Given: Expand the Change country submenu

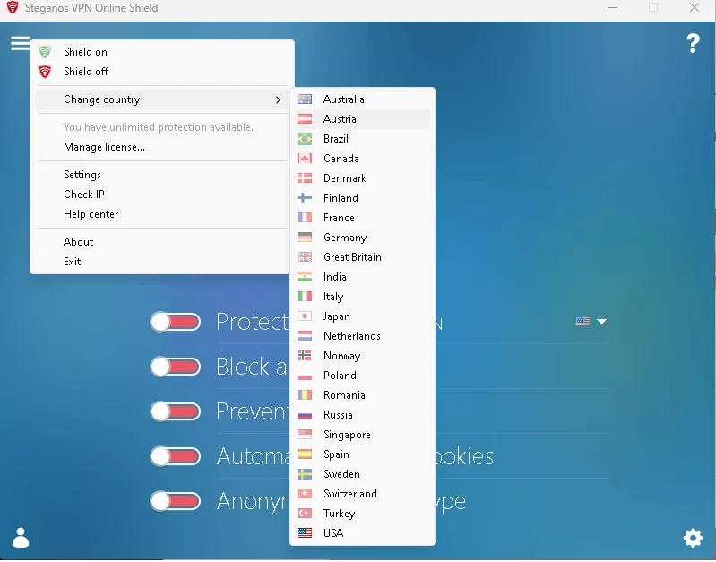Looking at the screenshot, I should click(160, 99).
